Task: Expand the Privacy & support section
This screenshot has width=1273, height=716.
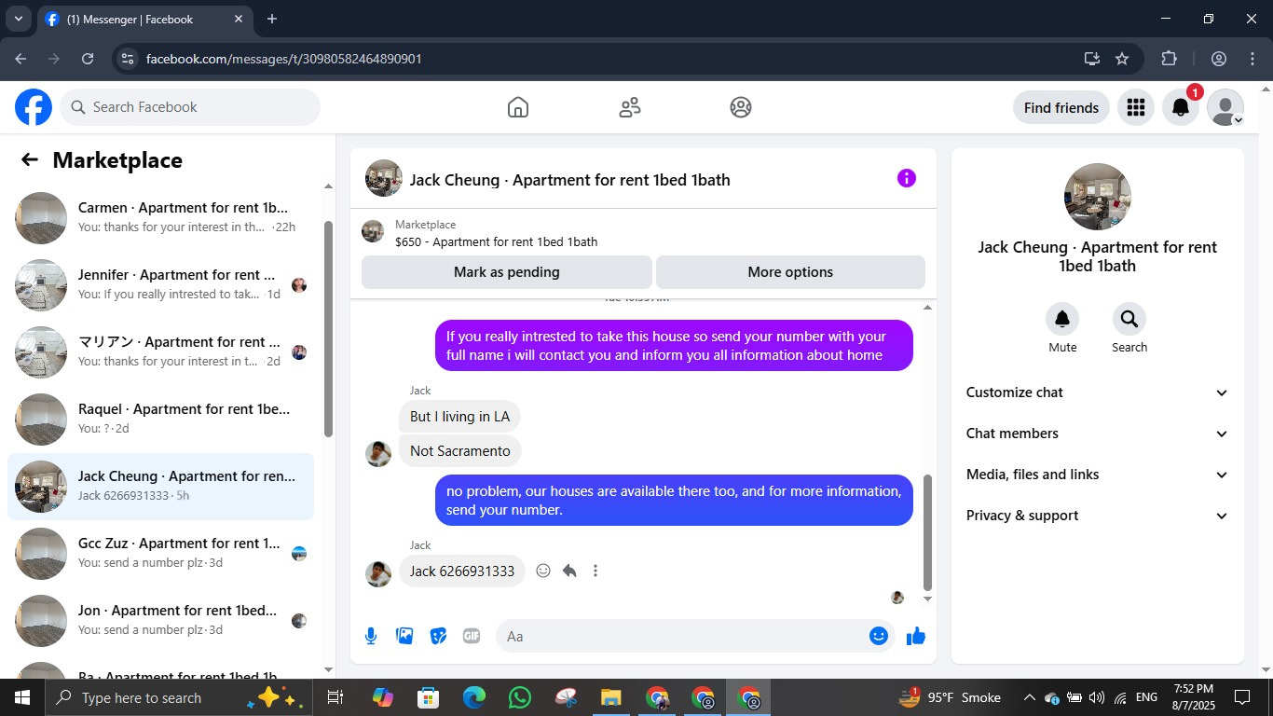Action: [1098, 516]
